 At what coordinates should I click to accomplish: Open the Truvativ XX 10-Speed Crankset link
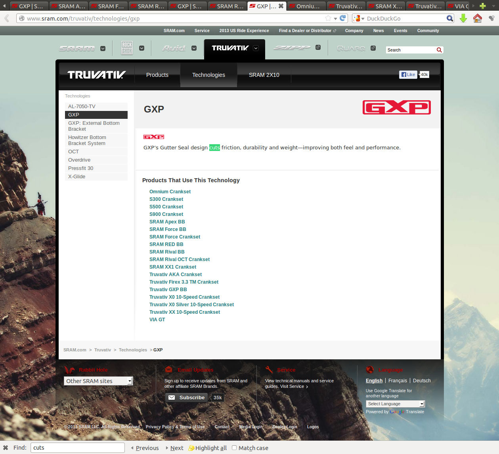coord(185,312)
